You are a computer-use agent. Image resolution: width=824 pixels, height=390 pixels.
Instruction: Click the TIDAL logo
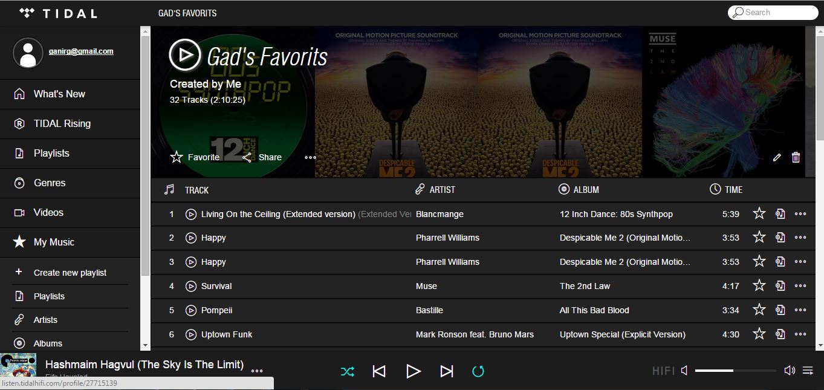coord(58,13)
